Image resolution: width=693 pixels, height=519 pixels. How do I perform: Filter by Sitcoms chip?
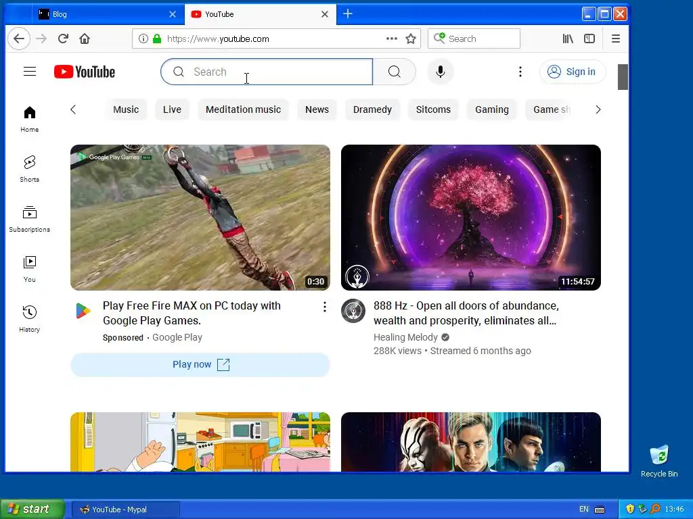pyautogui.click(x=433, y=109)
